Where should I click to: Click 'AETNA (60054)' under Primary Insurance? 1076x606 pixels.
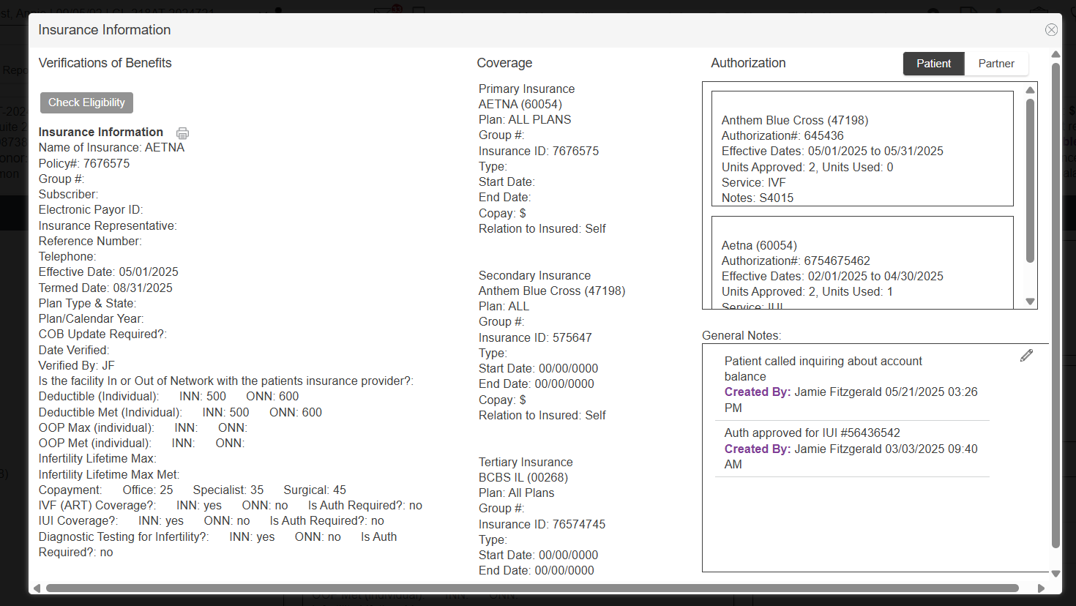point(520,104)
